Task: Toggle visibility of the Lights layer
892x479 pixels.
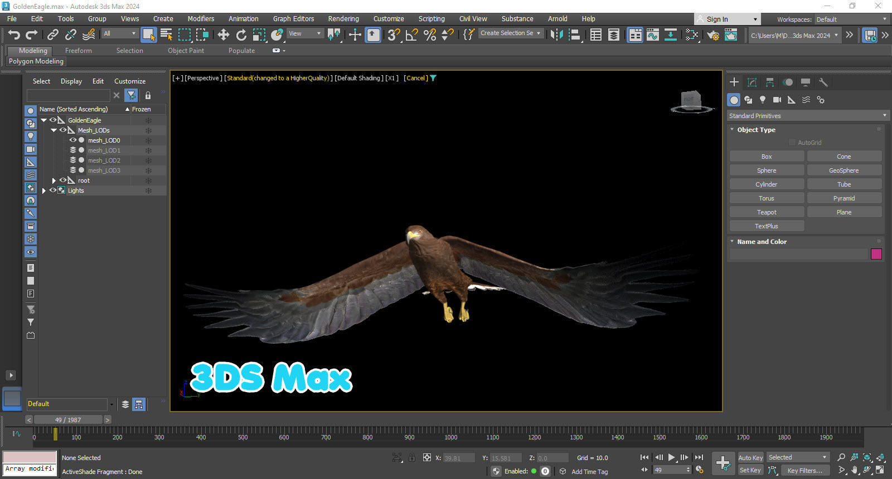Action: (53, 190)
